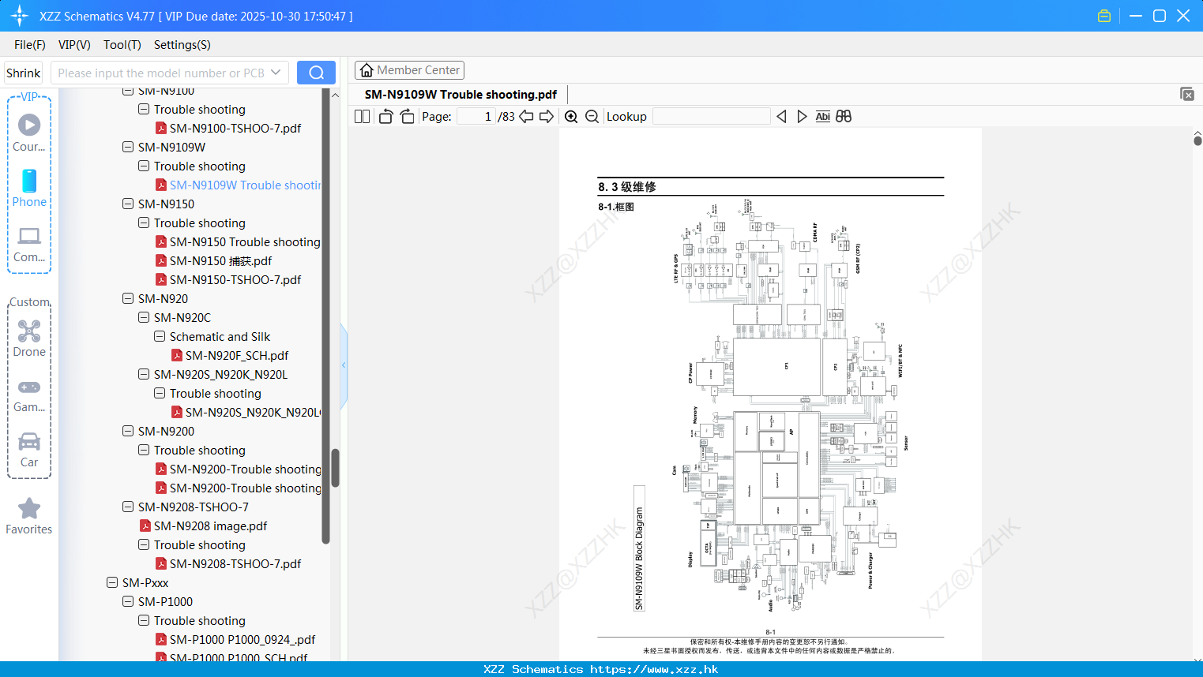This screenshot has width=1203, height=677.
Task: Open SM-N9150 捕获.pdf file
Action: tap(220, 260)
